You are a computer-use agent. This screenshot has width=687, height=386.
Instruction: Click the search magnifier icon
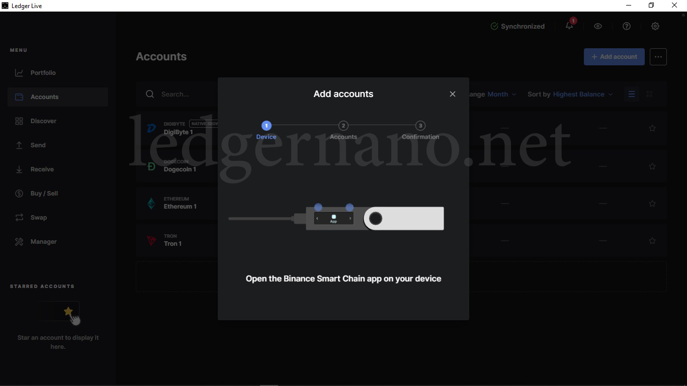point(150,94)
